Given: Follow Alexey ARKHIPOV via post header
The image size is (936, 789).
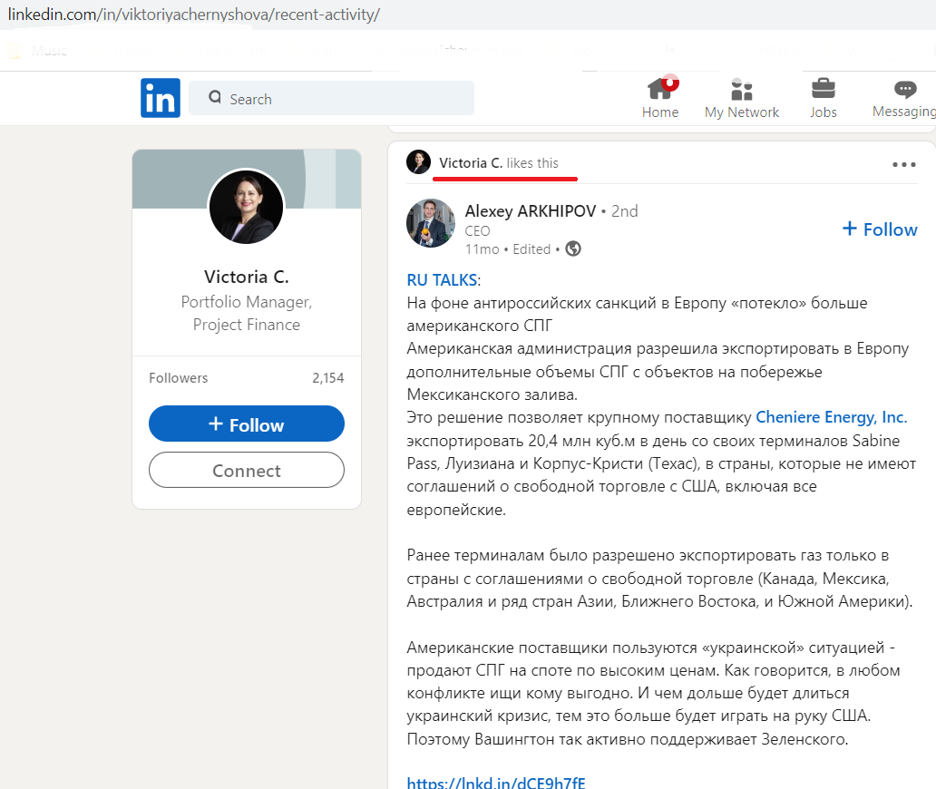Looking at the screenshot, I should tap(879, 229).
